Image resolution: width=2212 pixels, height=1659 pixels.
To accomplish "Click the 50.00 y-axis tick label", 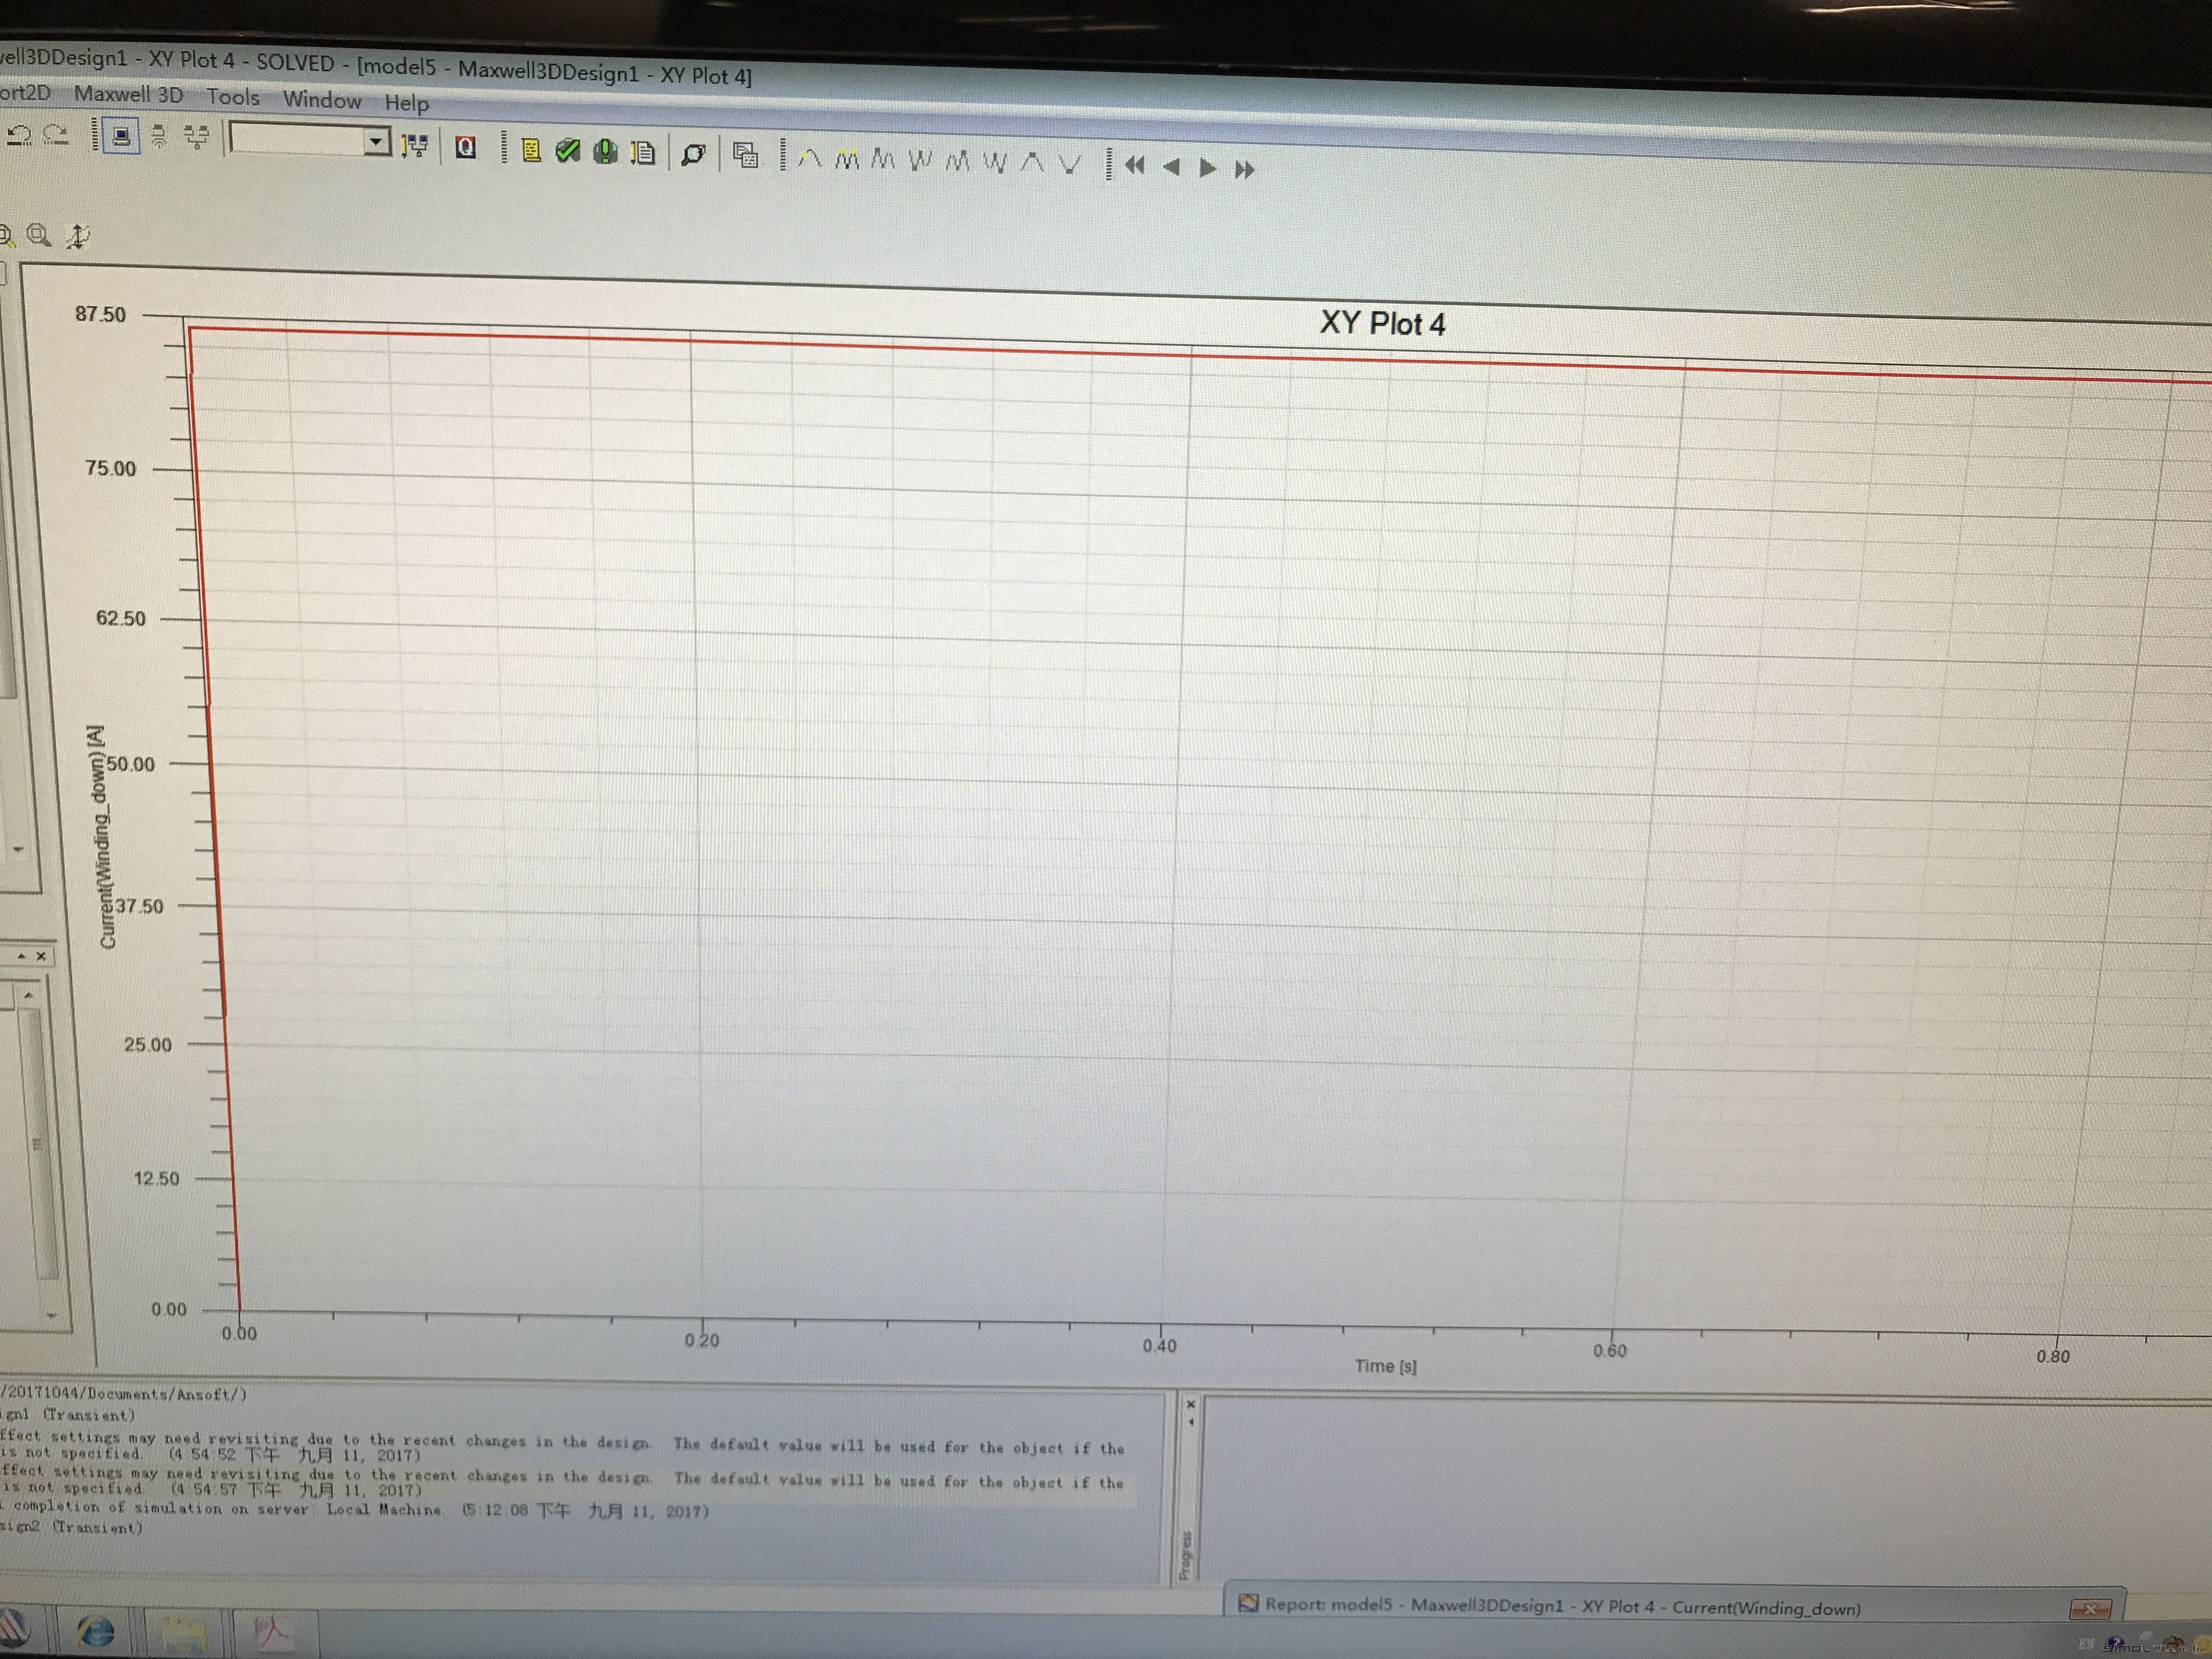I will (x=131, y=764).
